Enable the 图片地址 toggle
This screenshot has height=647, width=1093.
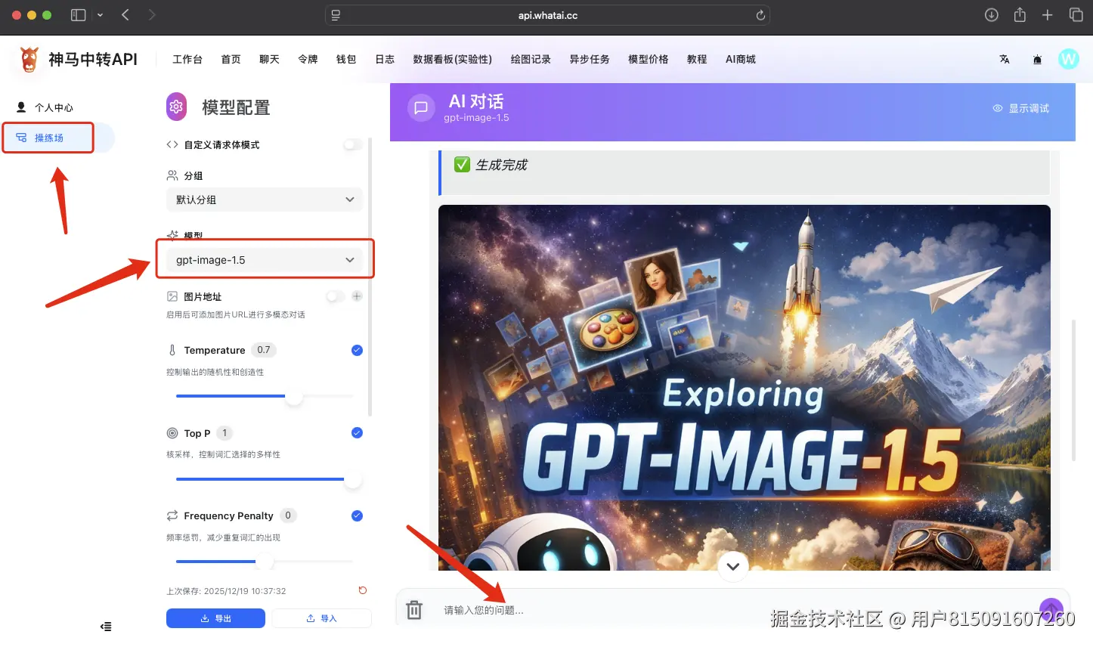pyautogui.click(x=333, y=296)
